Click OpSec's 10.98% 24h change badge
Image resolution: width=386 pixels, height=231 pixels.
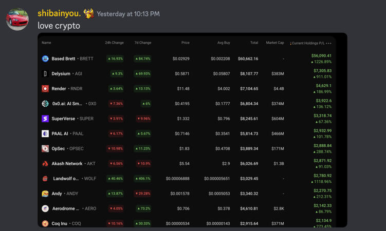click(115, 148)
